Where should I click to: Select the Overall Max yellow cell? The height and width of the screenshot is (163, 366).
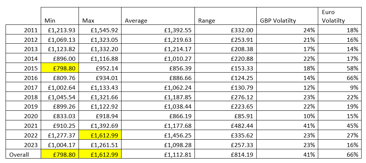click(100, 154)
